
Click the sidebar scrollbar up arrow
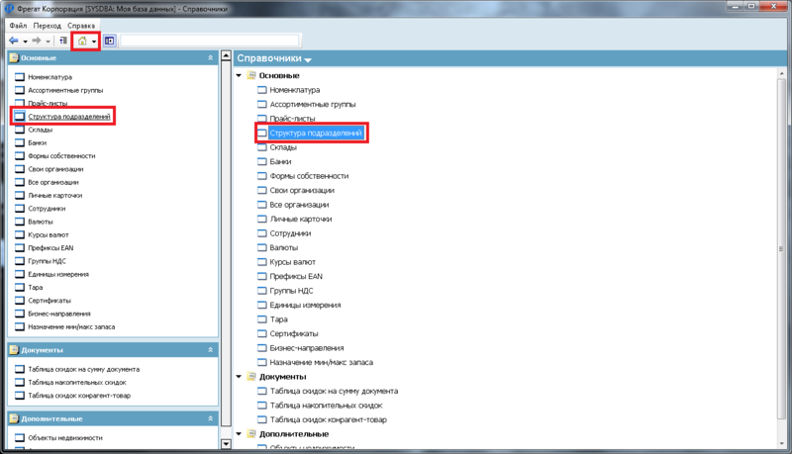pos(227,56)
